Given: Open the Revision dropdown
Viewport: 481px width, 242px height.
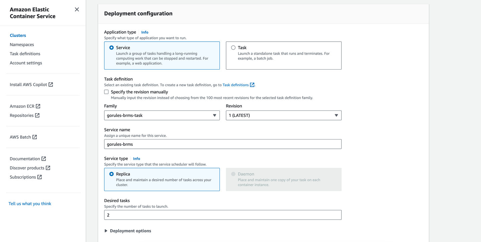Looking at the screenshot, I should click(283, 116).
